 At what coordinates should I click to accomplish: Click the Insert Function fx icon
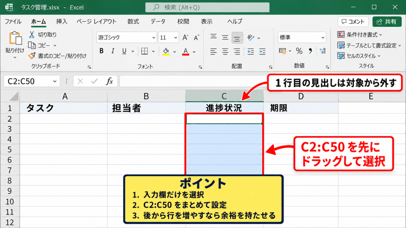pos(109,81)
